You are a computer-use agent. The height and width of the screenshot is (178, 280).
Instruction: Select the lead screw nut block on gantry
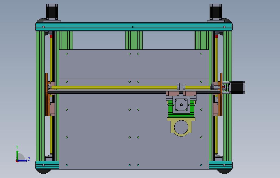181,87
